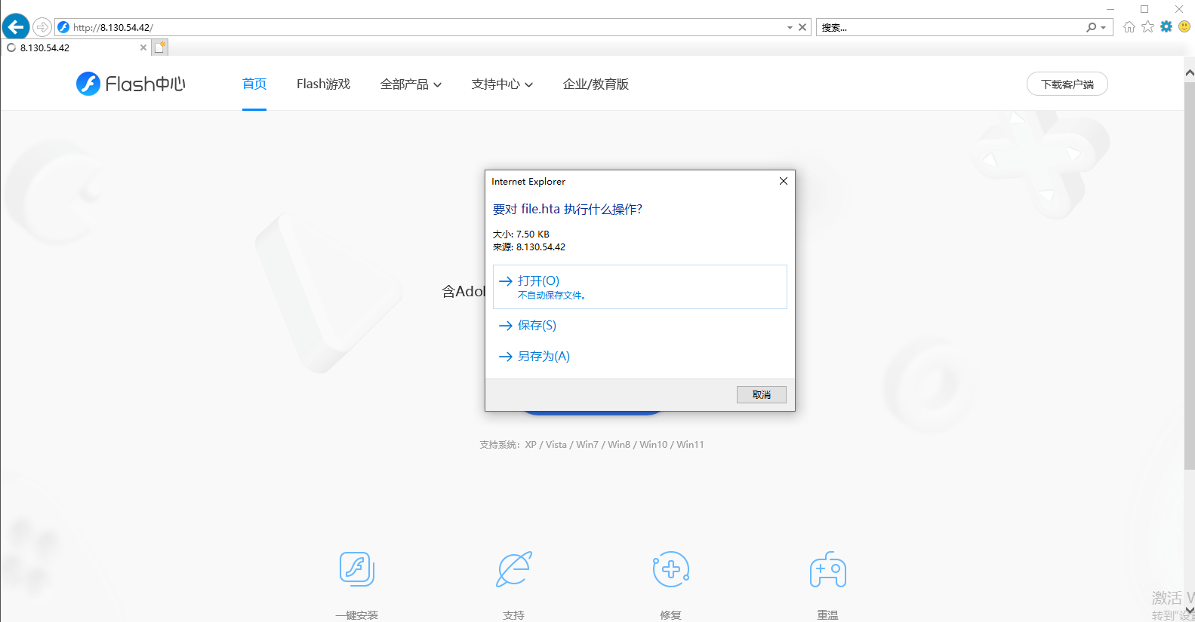Close the Internet Explorer dialog
The height and width of the screenshot is (622, 1195).
(783, 181)
